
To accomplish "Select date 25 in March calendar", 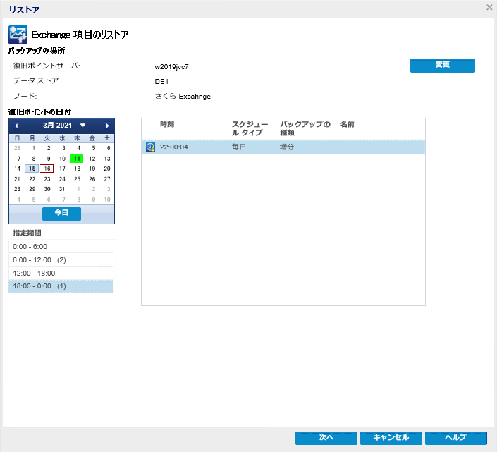I will point(77,179).
